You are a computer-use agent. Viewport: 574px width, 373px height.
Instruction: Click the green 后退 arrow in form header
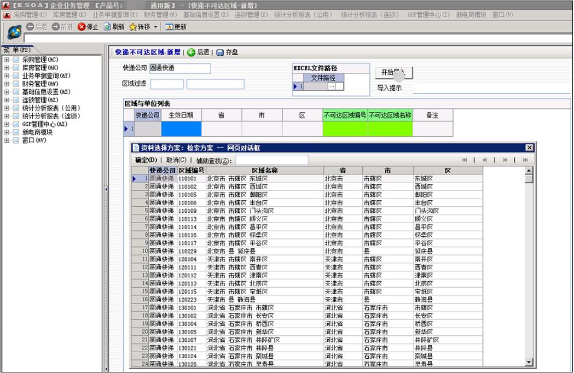[191, 53]
